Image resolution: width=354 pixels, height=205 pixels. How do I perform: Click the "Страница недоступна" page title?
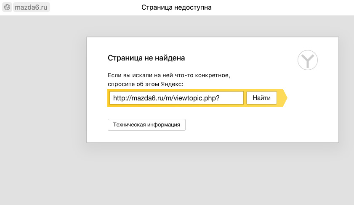tap(176, 8)
